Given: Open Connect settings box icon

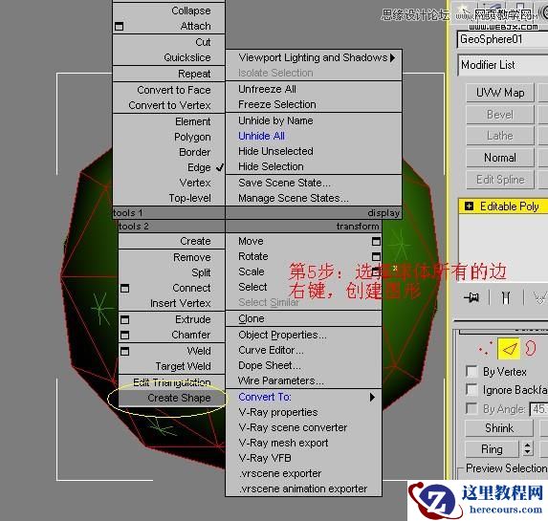Looking at the screenshot, I should pyautogui.click(x=124, y=289).
